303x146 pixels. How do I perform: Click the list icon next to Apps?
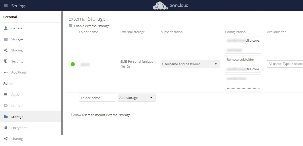(x=6, y=95)
